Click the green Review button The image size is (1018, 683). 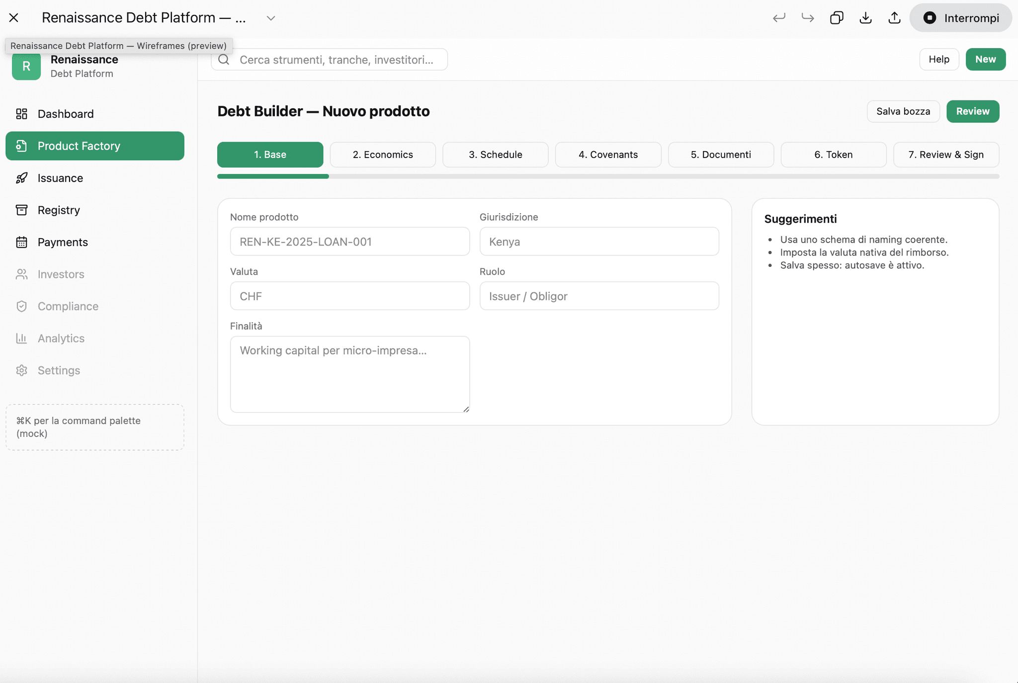972,111
